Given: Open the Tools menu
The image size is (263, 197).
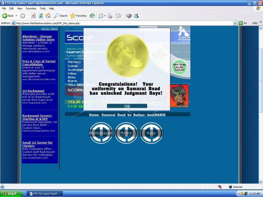Looking at the screenshot, I should pyautogui.click(x=42, y=8).
